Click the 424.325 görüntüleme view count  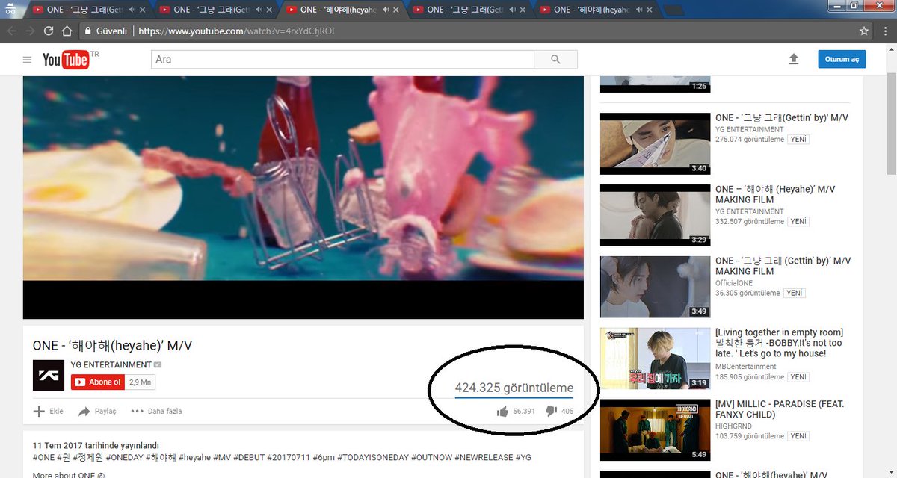click(x=514, y=388)
